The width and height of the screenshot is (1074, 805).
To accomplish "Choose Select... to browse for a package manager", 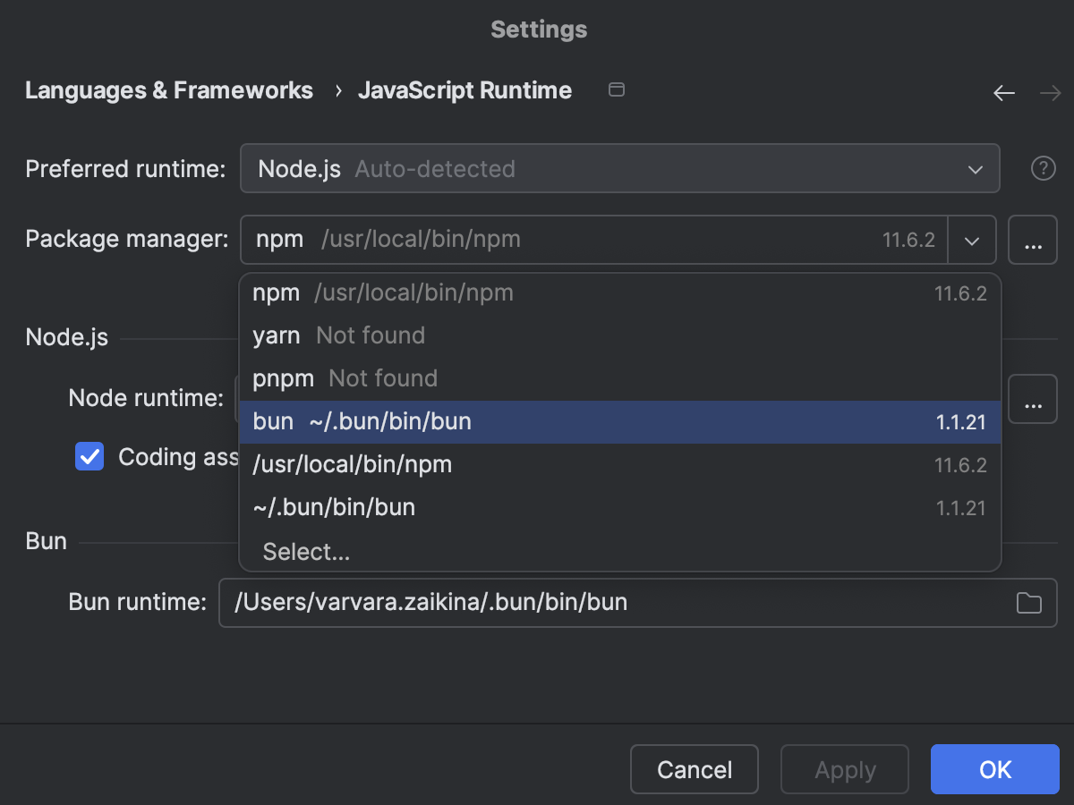I will point(307,552).
